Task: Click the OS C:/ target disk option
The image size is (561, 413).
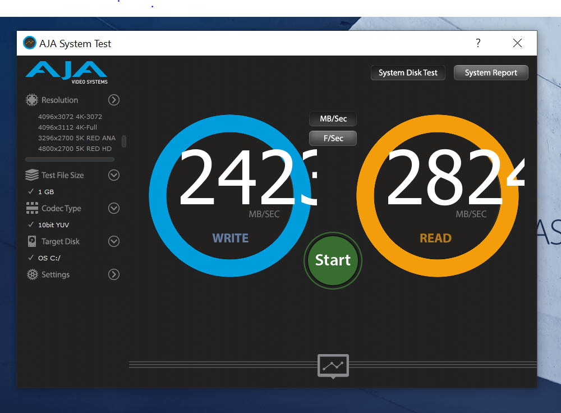Action: 49,258
